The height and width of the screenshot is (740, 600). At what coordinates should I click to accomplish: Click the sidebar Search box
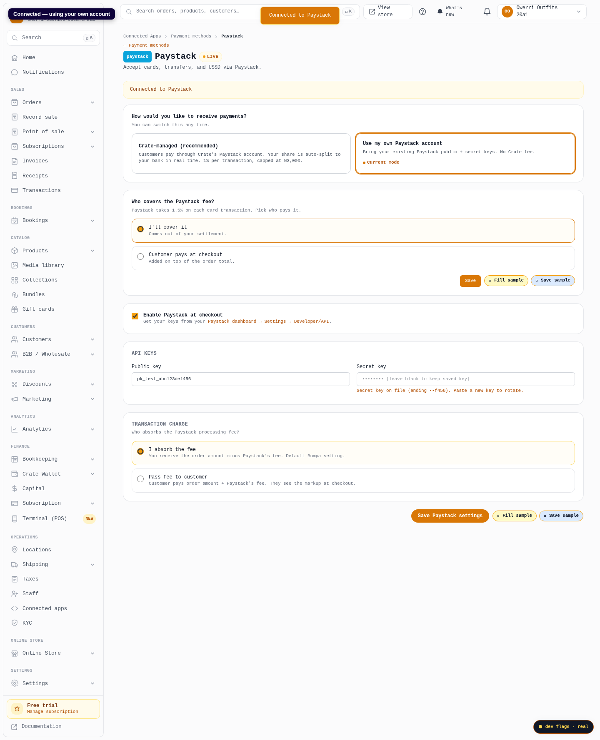(53, 38)
